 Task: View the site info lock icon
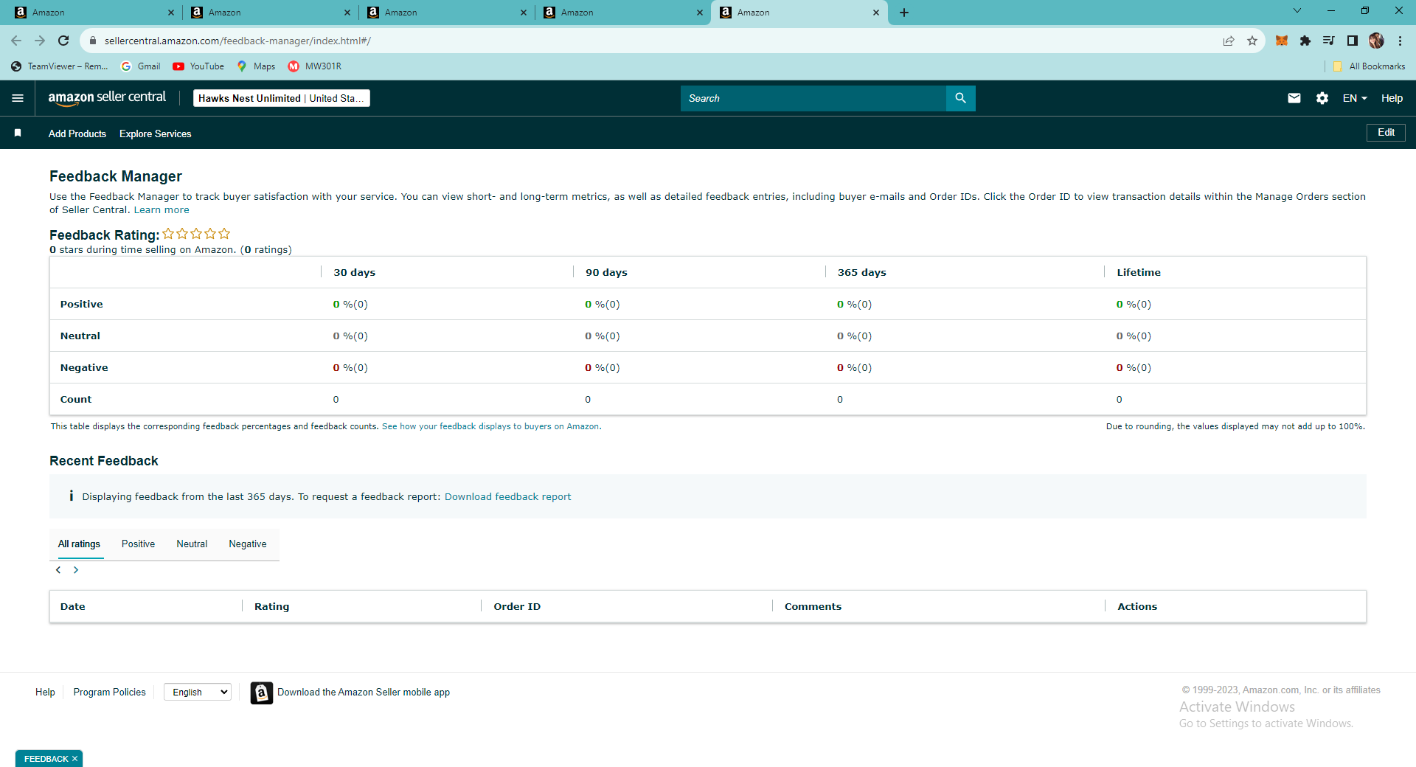click(x=93, y=41)
